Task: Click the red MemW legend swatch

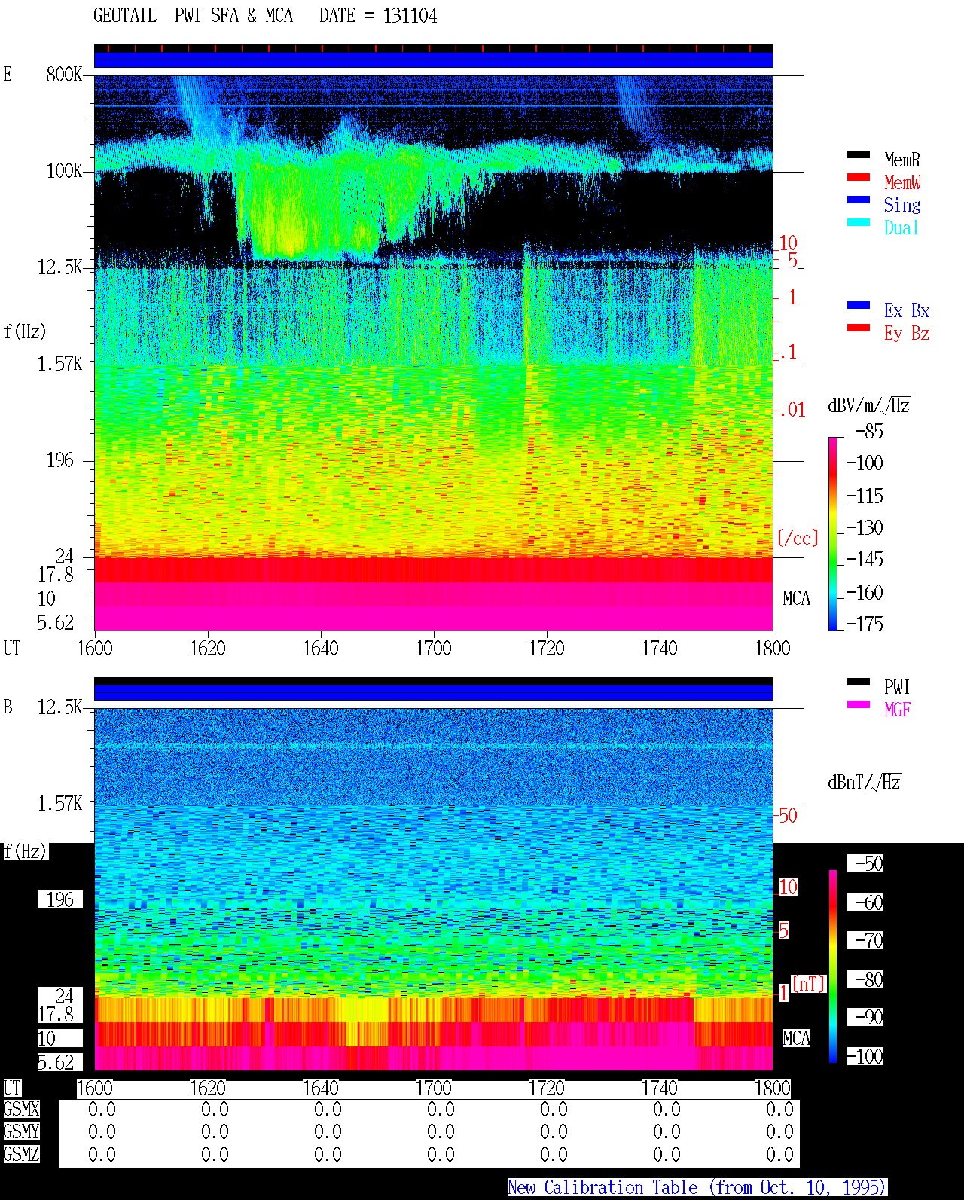Action: click(859, 177)
